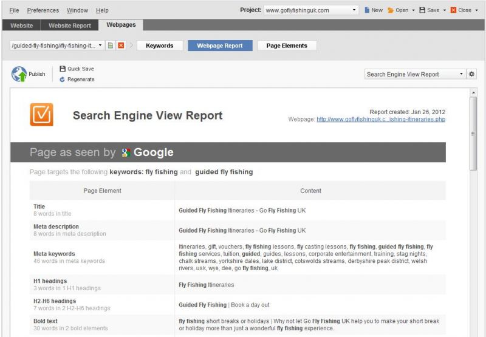Click the Bold text row label
486x337 pixels.
pos(45,321)
